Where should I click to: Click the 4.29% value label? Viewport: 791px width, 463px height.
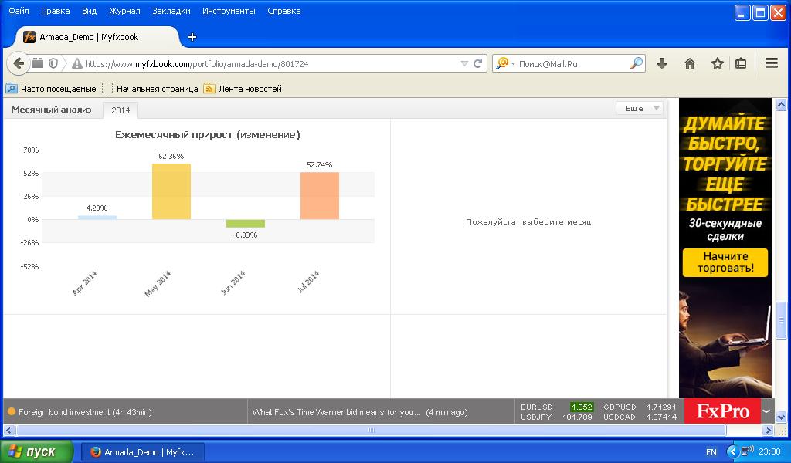(x=97, y=208)
